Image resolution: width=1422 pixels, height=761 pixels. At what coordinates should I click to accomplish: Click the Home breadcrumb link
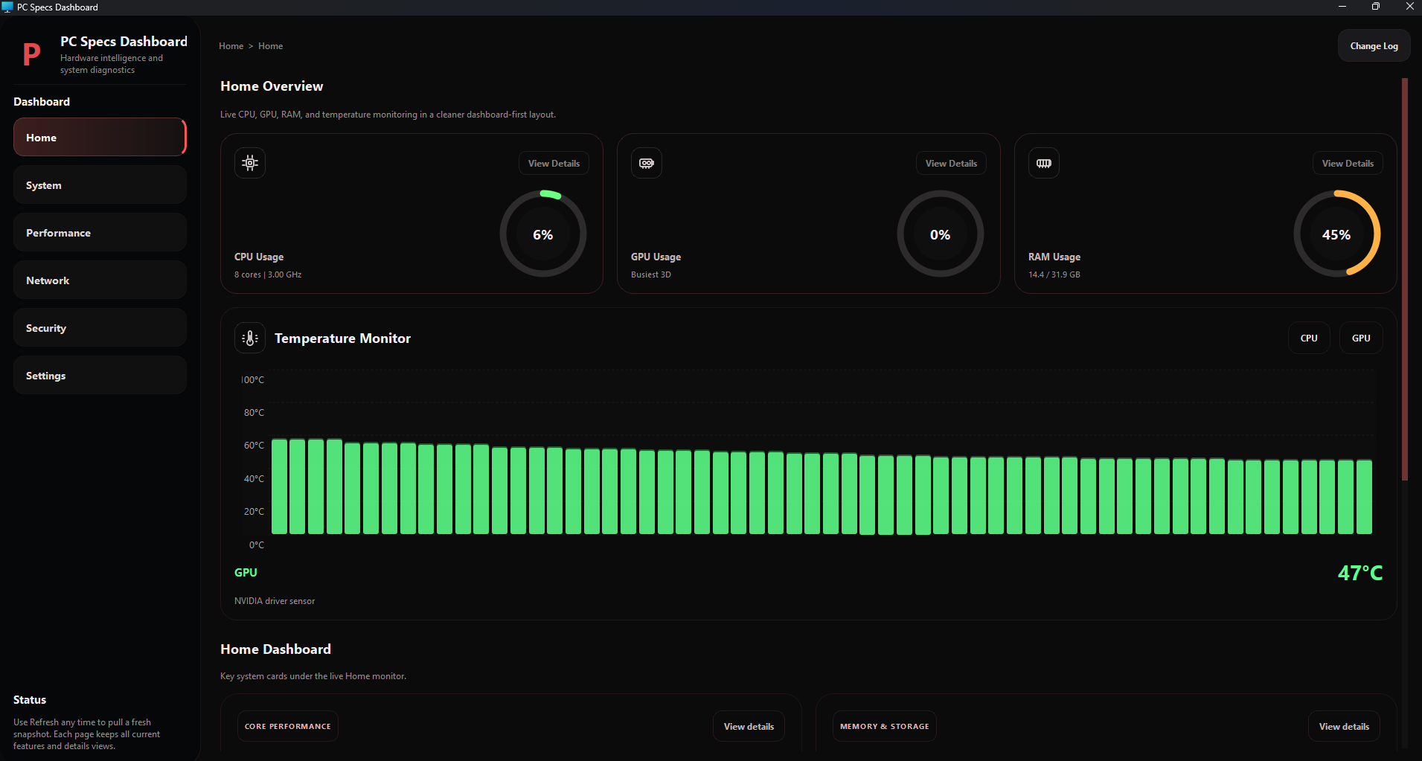coord(231,45)
